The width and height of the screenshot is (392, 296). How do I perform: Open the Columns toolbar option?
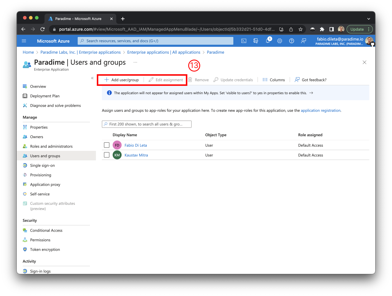click(x=274, y=80)
